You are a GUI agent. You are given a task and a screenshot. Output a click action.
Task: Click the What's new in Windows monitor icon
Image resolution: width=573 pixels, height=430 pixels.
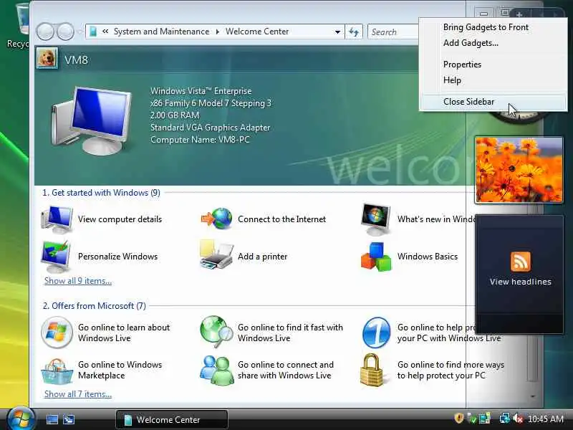click(376, 219)
